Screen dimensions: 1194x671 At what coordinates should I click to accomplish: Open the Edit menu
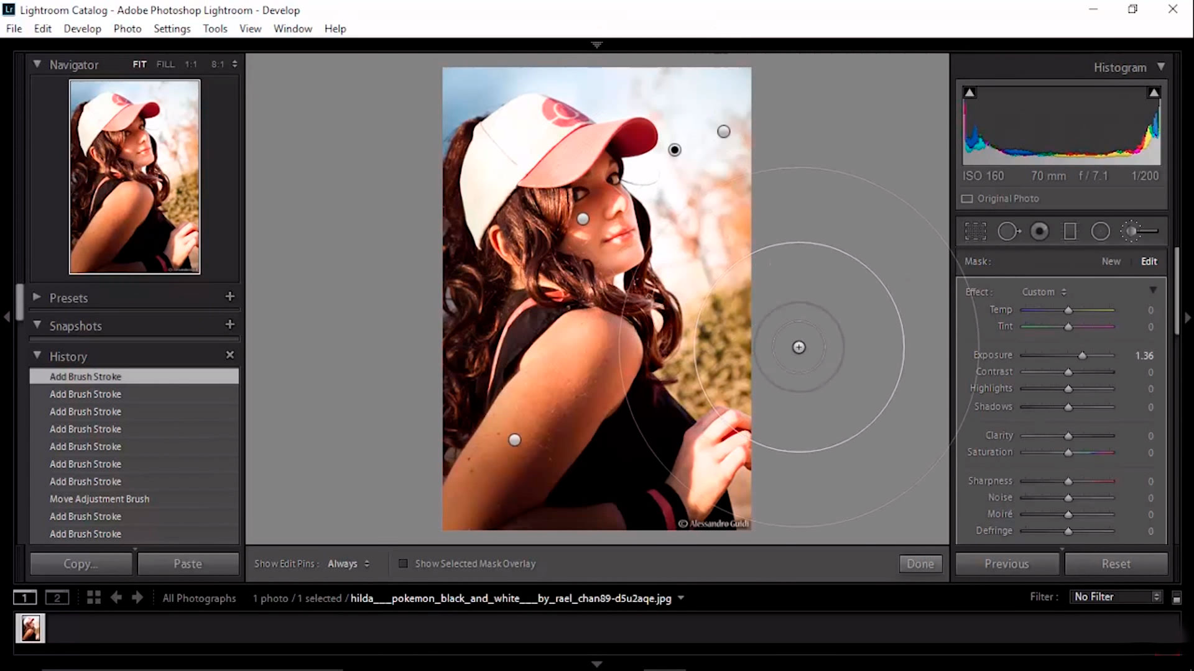pos(42,29)
